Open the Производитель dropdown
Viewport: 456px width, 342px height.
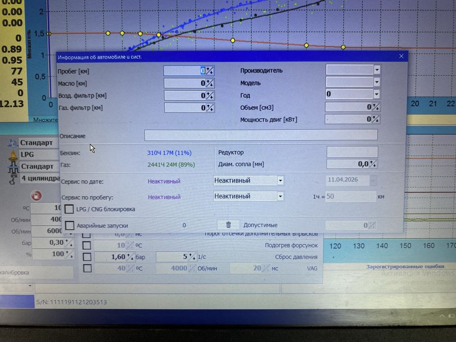click(377, 70)
